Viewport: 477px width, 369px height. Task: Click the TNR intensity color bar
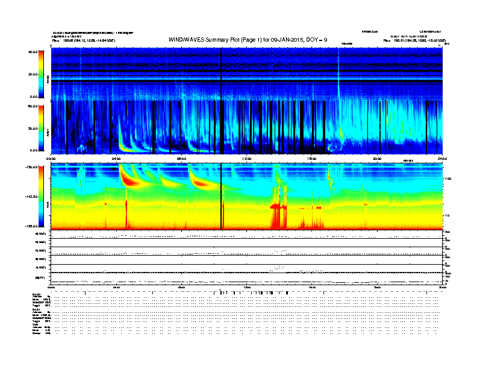[x=41, y=197]
